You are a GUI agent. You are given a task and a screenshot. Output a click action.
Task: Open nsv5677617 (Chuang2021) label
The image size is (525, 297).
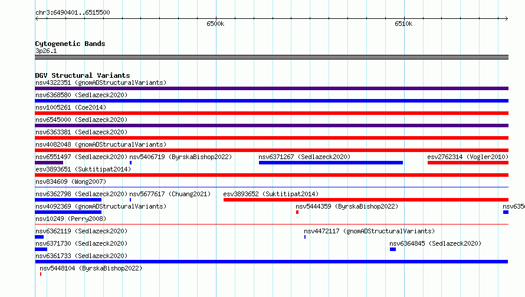point(170,194)
